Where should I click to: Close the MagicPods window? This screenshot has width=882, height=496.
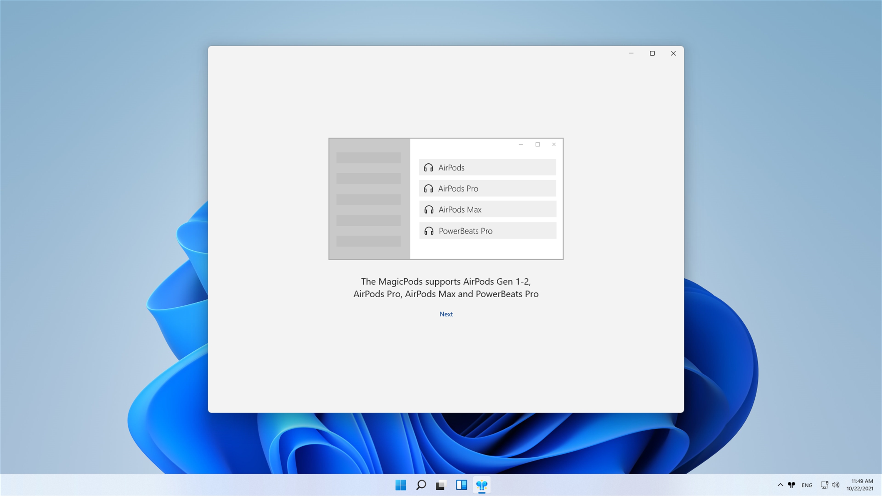tap(673, 53)
